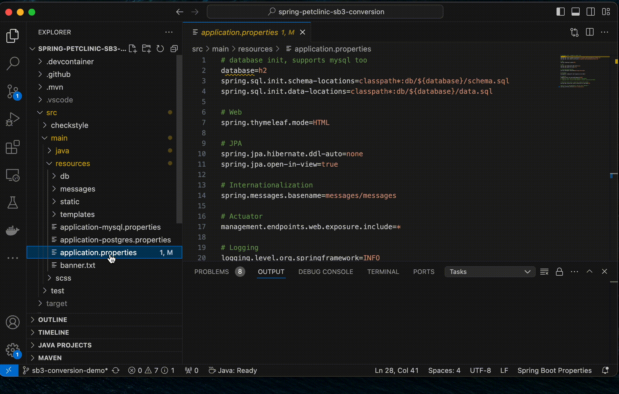619x394 pixels.
Task: Click the spring-petclinic-sb3-conversion search field
Action: click(x=325, y=12)
